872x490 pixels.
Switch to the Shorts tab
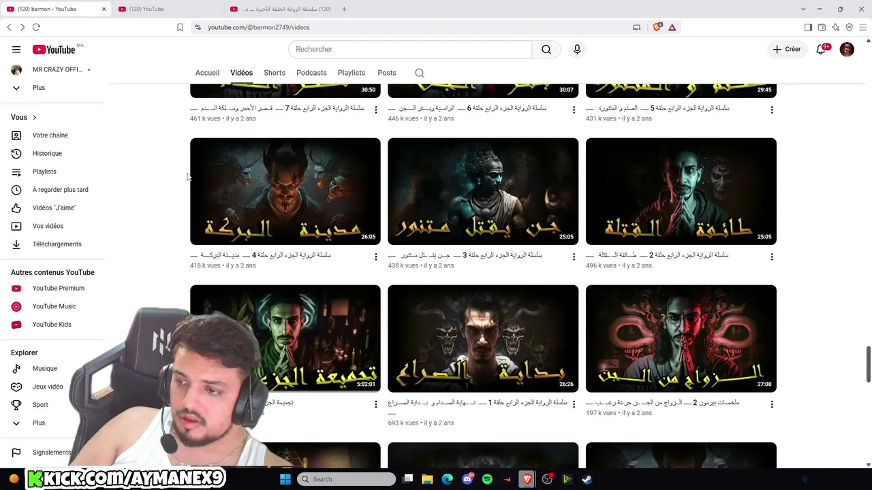(x=275, y=73)
